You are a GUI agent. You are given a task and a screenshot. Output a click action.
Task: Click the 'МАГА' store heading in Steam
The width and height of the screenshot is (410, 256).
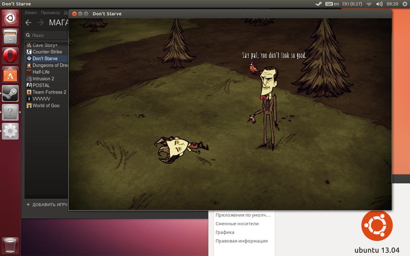(59, 22)
